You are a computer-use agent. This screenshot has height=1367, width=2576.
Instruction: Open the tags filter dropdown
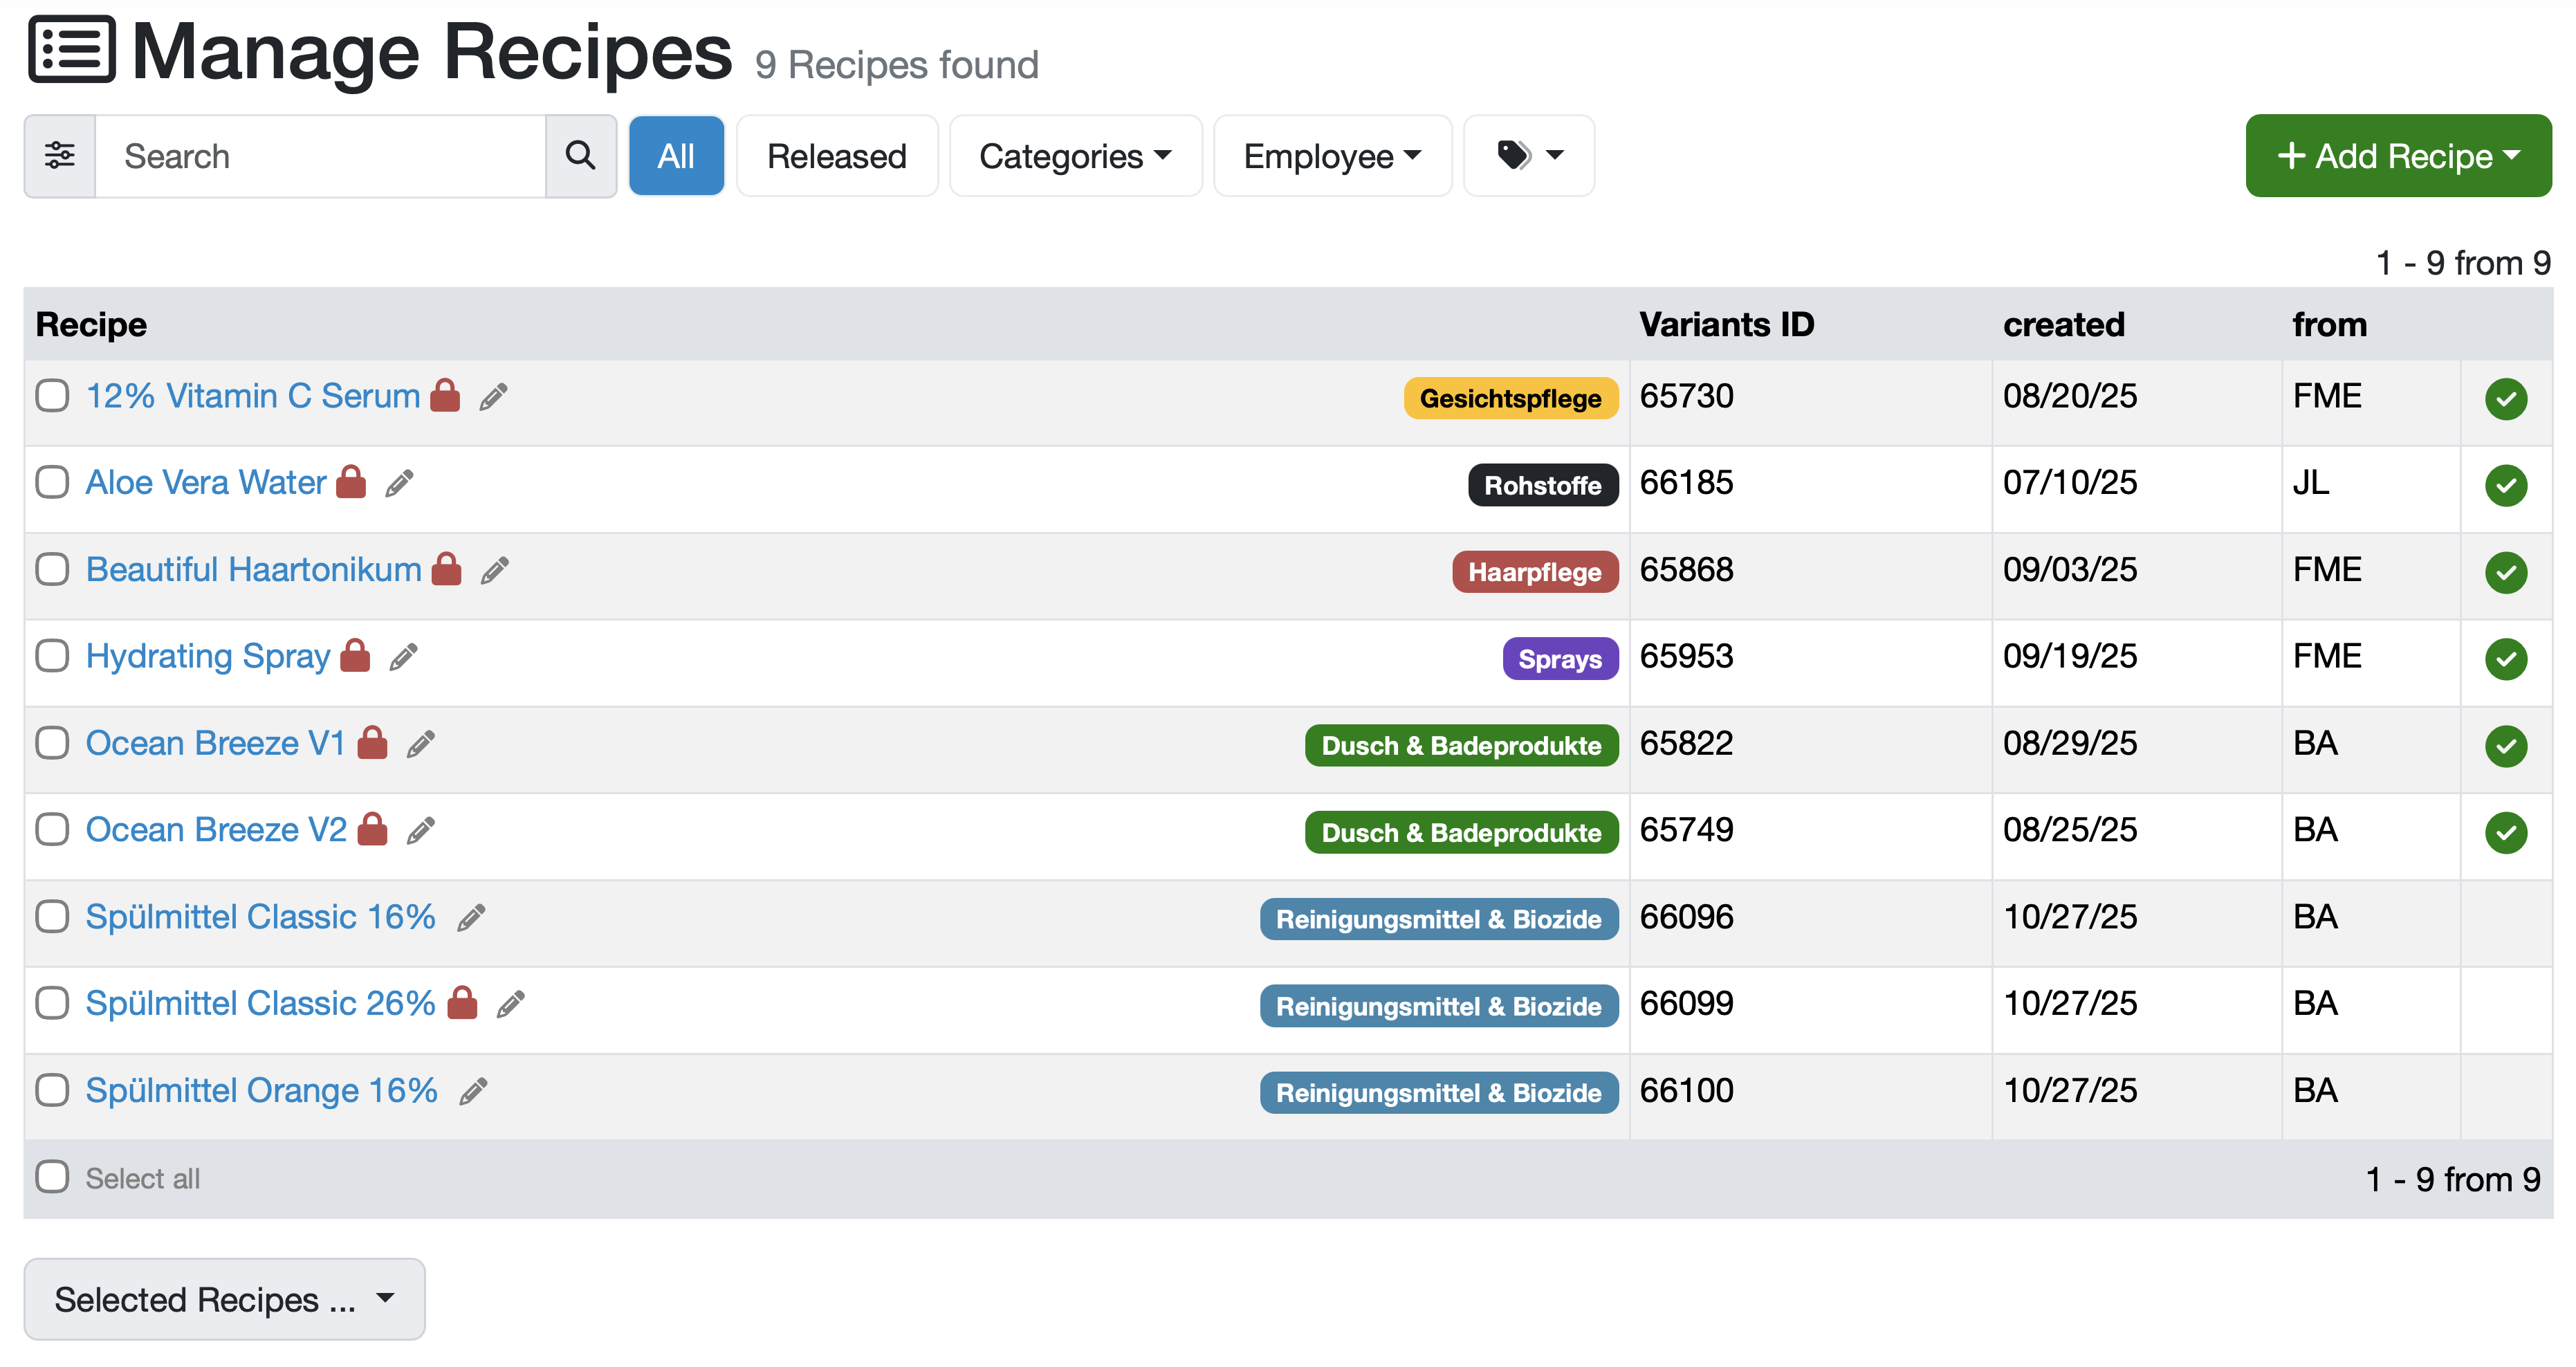coord(1528,156)
